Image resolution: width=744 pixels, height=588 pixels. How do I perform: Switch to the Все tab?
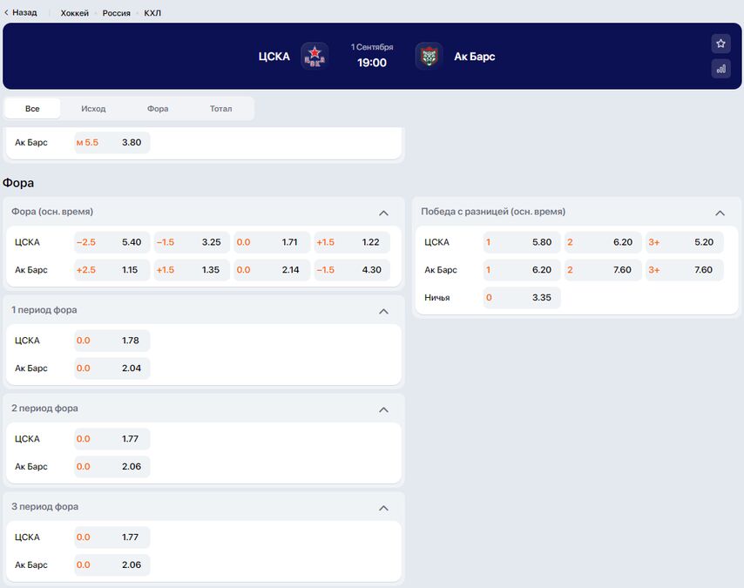(x=32, y=109)
